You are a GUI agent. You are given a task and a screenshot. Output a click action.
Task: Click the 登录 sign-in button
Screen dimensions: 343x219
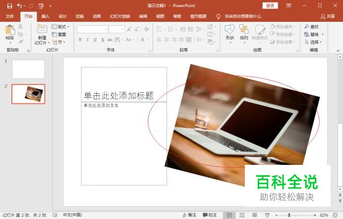(x=270, y=5)
